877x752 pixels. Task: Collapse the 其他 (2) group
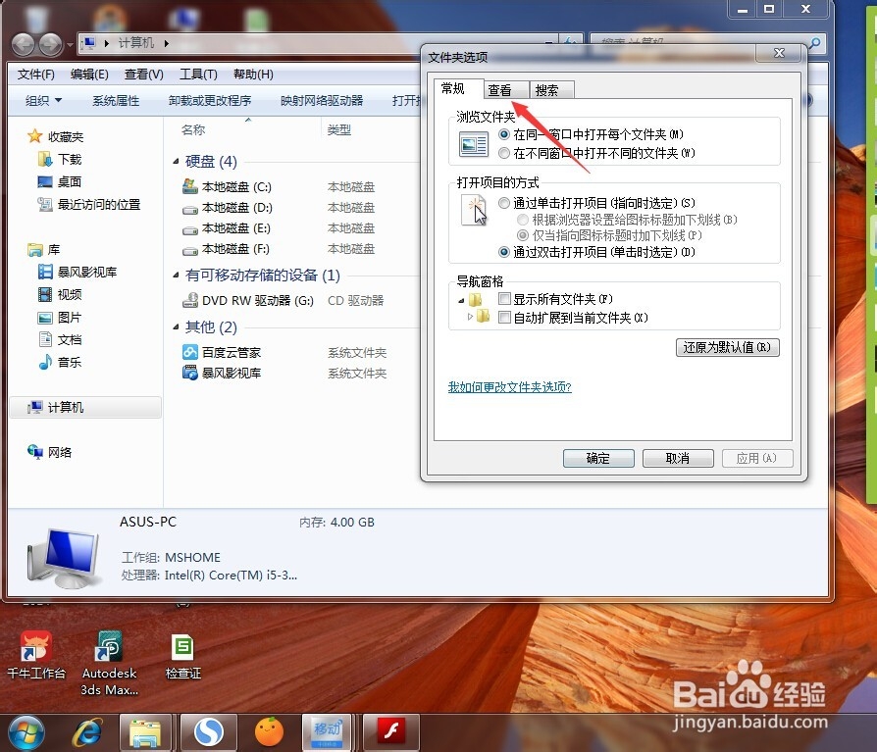[x=176, y=327]
